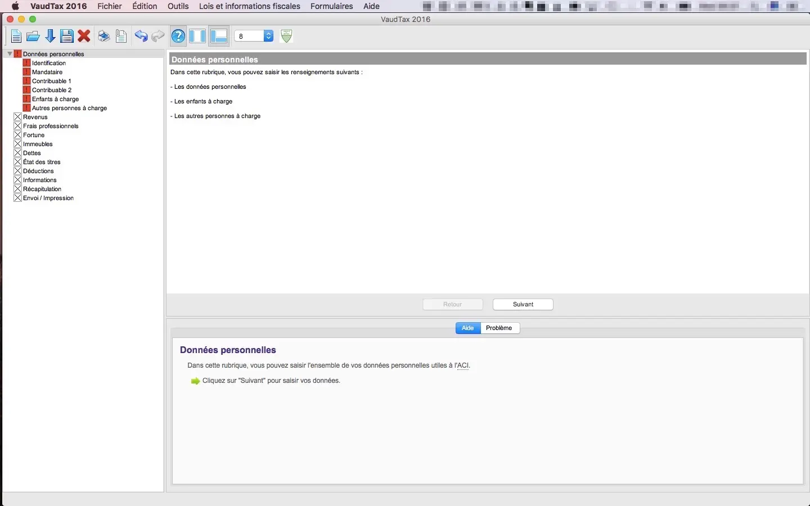The image size is (810, 506).
Task: Open the Apple menu
Action: (15, 6)
